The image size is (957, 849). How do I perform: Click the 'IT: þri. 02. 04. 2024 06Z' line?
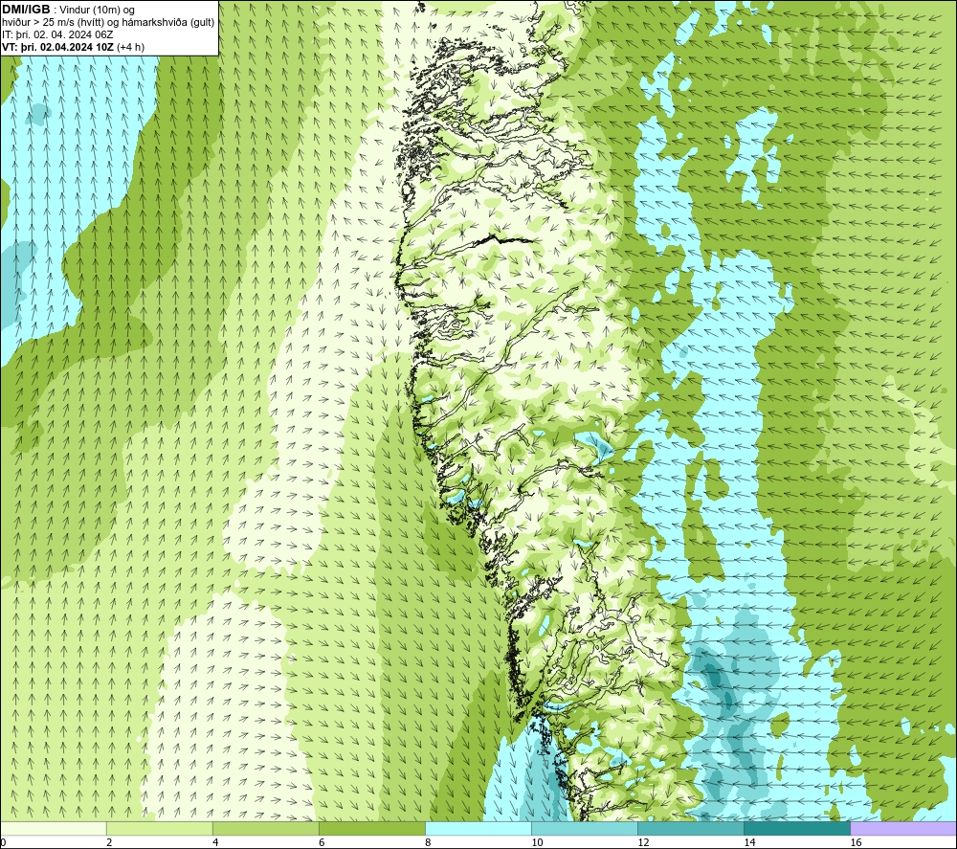pos(57,34)
